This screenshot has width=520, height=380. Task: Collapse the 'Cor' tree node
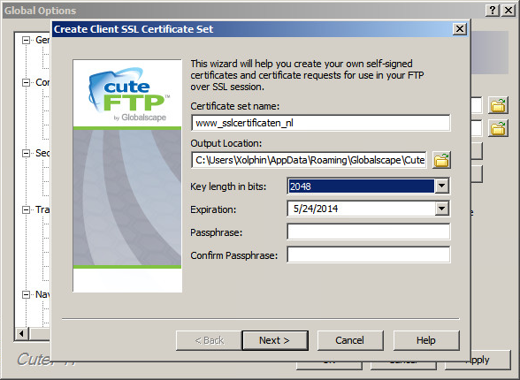coord(26,82)
